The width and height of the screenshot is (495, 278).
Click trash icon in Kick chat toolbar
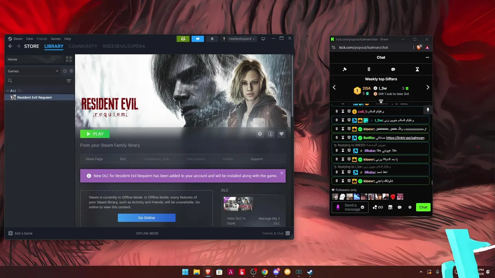click(369, 69)
